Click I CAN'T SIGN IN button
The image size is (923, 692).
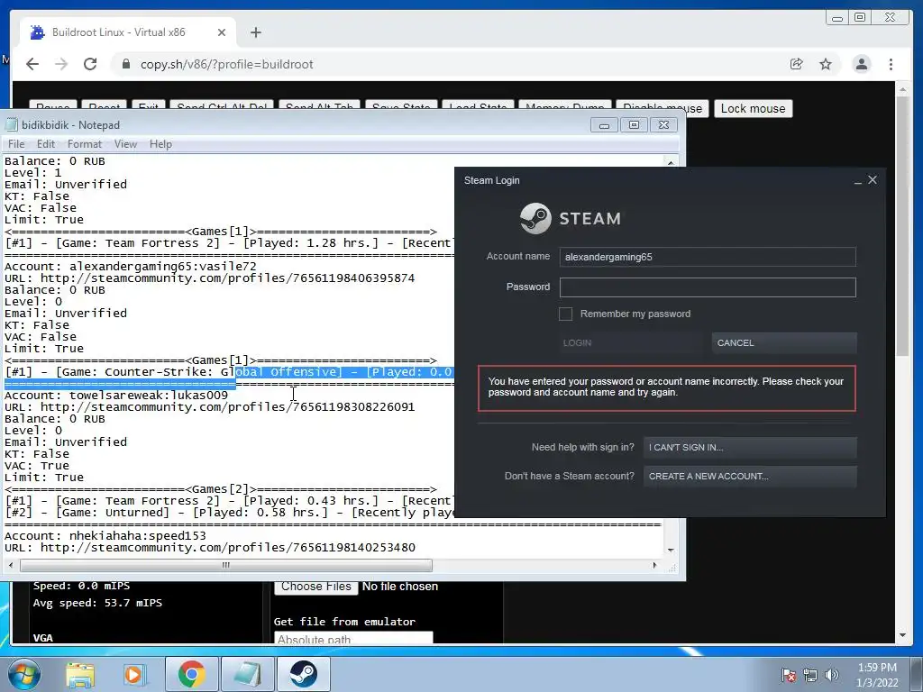click(x=750, y=447)
